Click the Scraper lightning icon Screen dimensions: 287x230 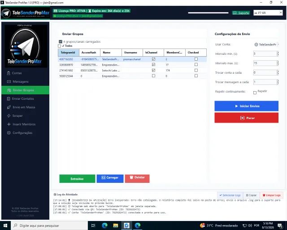9,116
